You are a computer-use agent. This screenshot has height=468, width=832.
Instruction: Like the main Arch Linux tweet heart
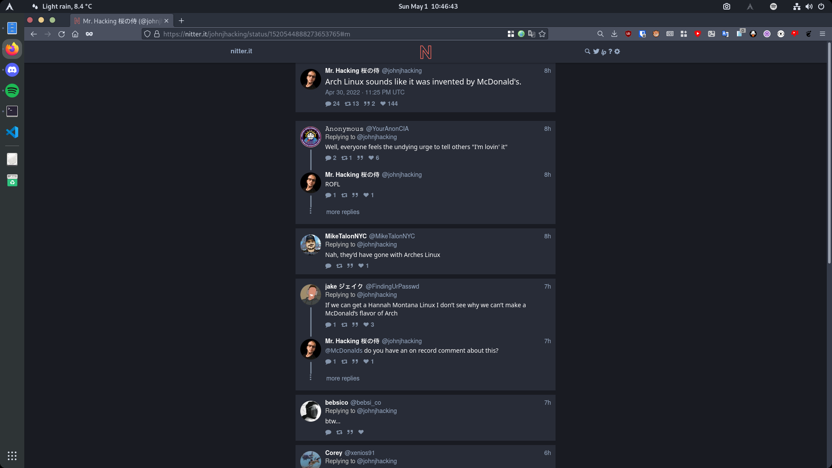383,104
